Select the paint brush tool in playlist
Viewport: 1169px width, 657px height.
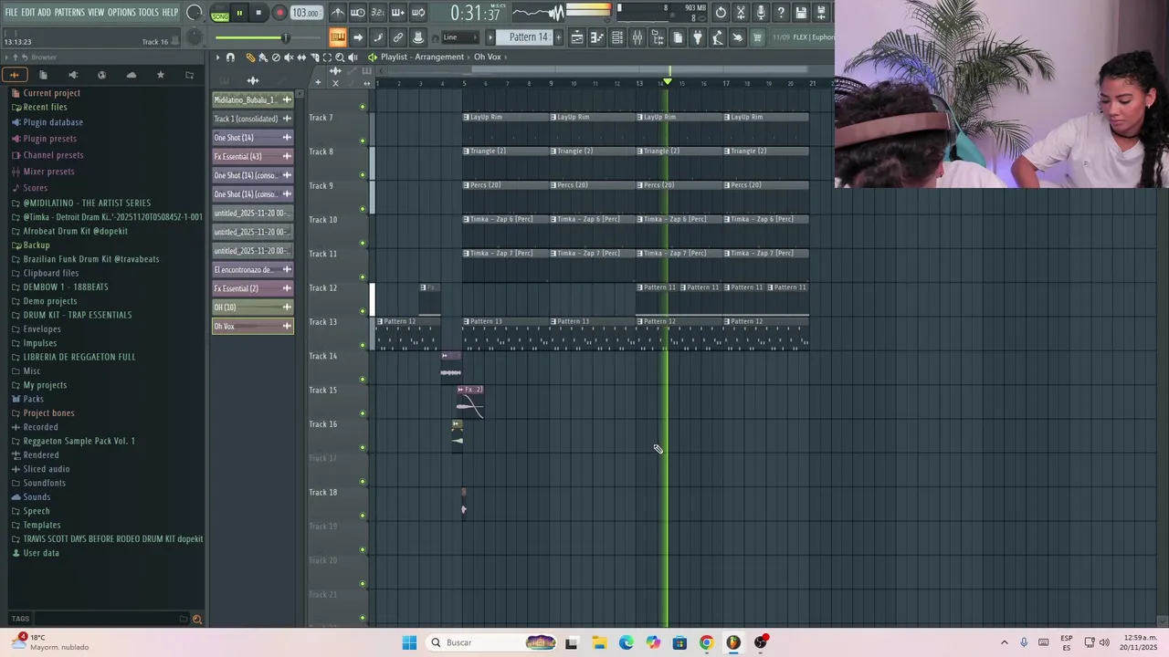click(x=263, y=57)
